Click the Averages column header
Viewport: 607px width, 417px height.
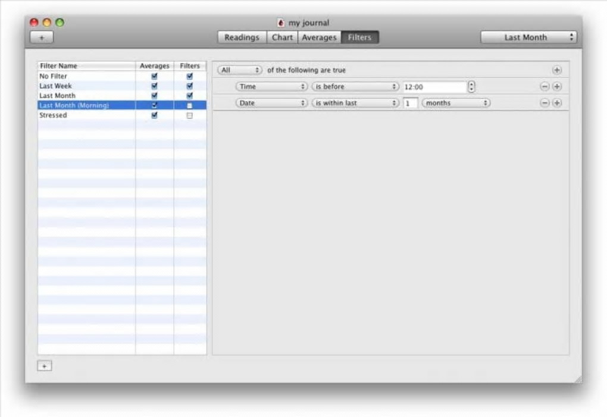tap(155, 66)
